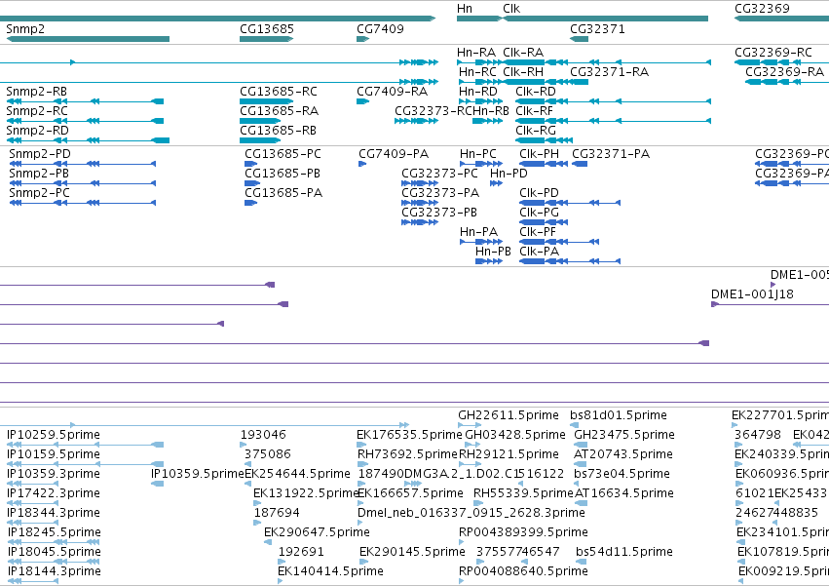This screenshot has height=586, width=829.
Task: Click the Clk-RD transcript label
Action: tap(536, 92)
